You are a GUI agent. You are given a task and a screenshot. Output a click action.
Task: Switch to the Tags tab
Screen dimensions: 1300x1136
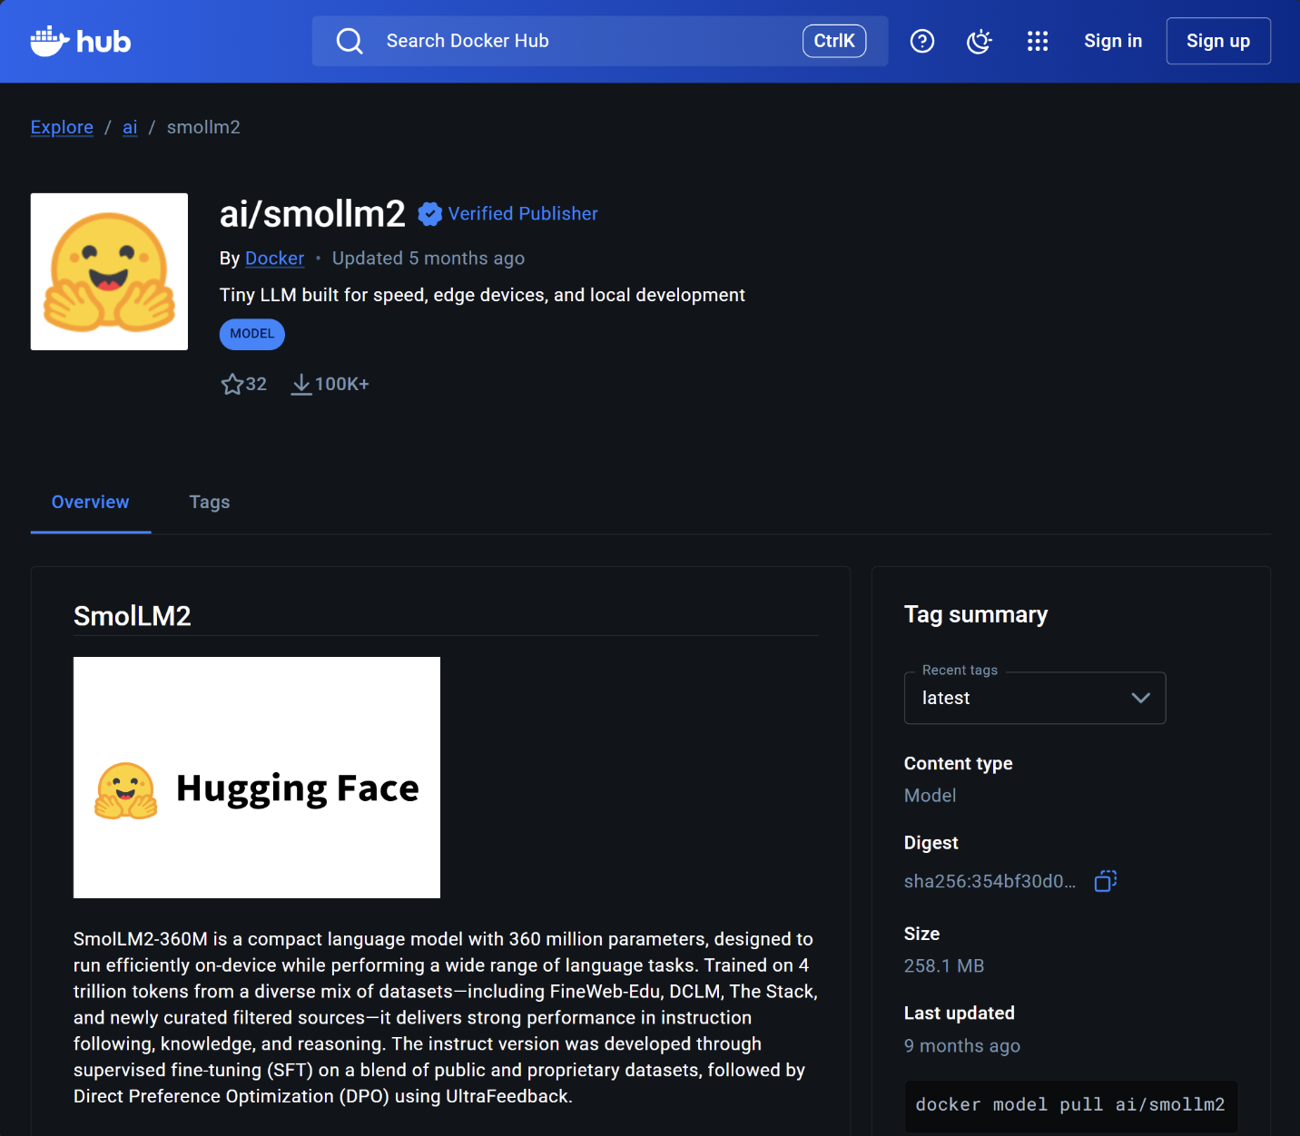[x=210, y=502]
